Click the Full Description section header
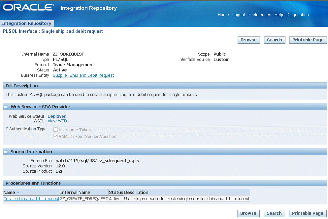Image resolution: width=328 pixels, height=219 pixels. pyautogui.click(x=165, y=86)
